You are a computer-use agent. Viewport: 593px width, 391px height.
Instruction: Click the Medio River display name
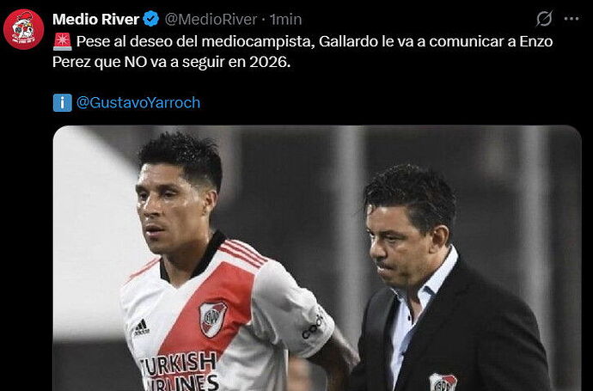coord(95,19)
